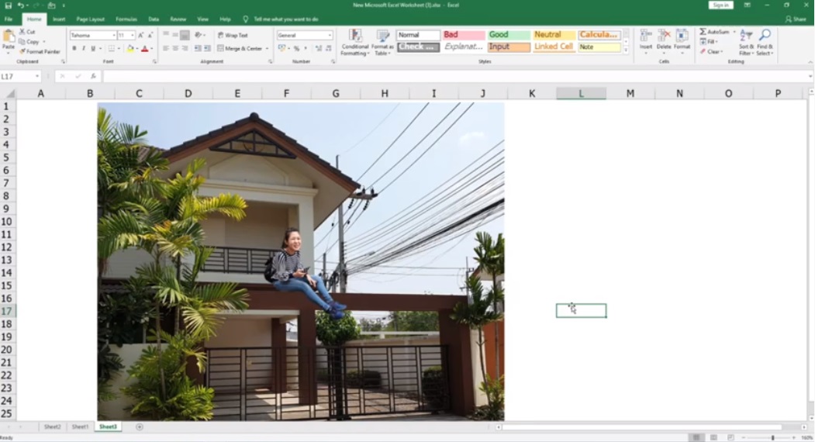Click the Delete cells icon
Image resolution: width=815 pixels, height=442 pixels.
(664, 41)
